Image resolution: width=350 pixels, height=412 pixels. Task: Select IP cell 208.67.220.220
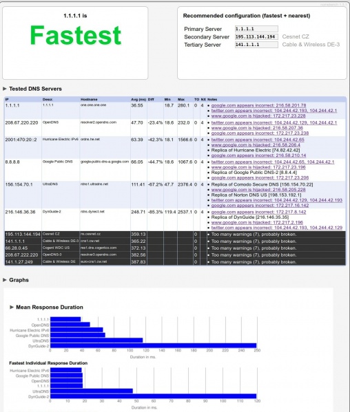pyautogui.click(x=21, y=122)
